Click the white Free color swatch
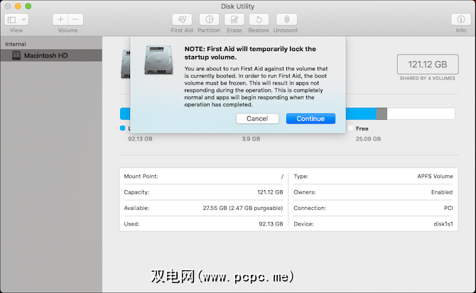Screen dimensions: 476x293 (x=350, y=128)
